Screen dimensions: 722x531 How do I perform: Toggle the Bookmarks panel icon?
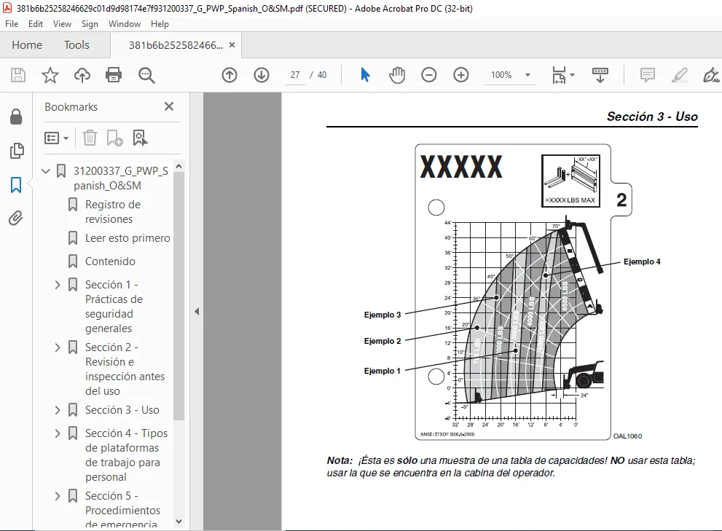pos(16,185)
